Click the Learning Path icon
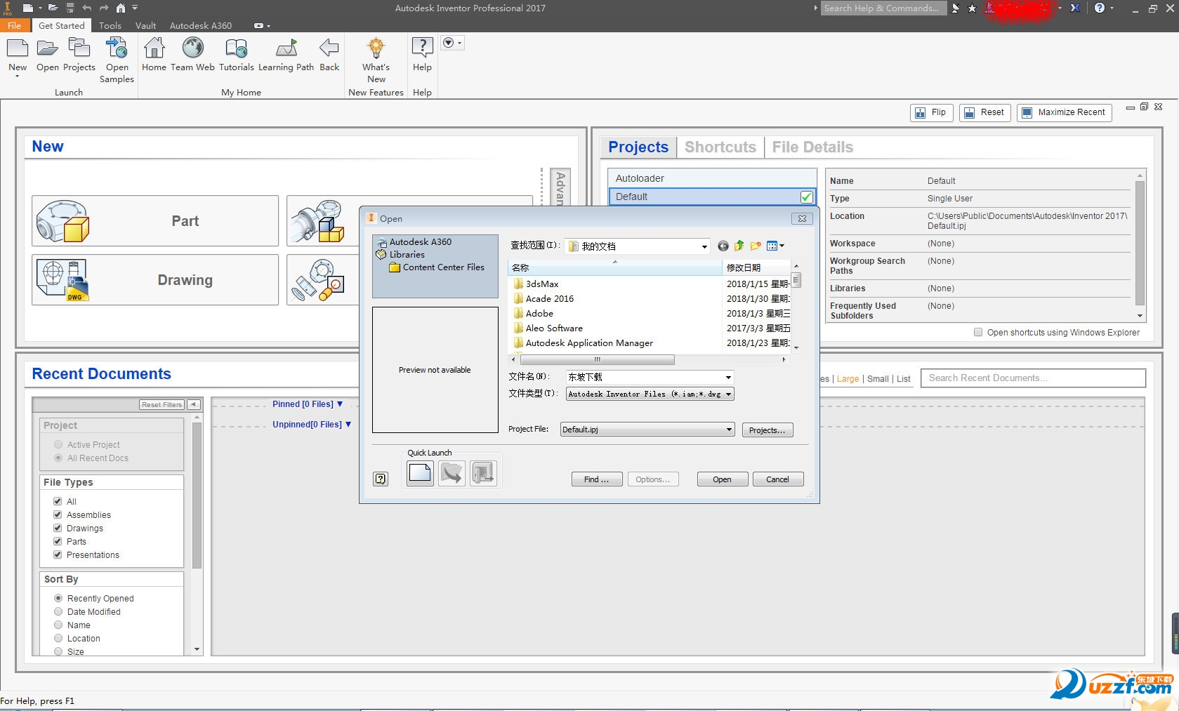Image resolution: width=1179 pixels, height=711 pixels. click(x=286, y=48)
